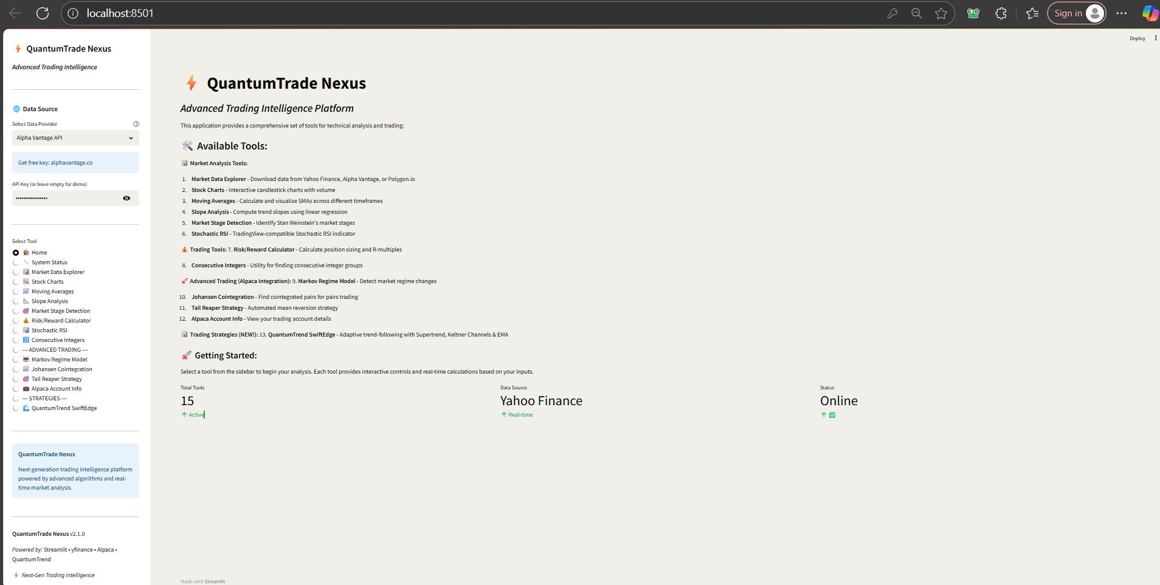The width and height of the screenshot is (1160, 585).
Task: Open the Copilot icon in browser toolbar
Action: 1150,13
